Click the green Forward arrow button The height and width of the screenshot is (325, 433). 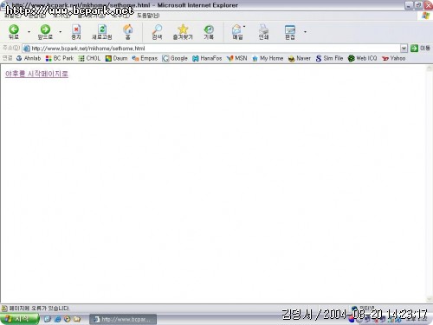45,31
